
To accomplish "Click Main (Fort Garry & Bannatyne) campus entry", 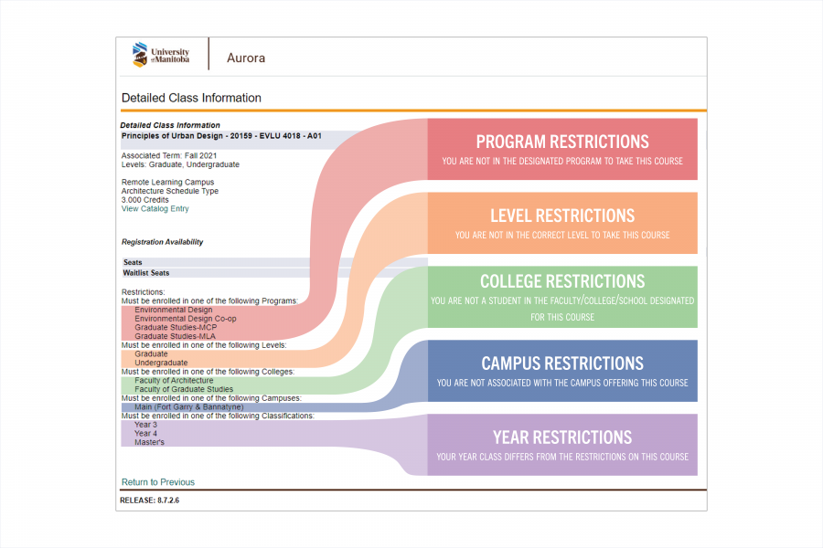I will [190, 407].
